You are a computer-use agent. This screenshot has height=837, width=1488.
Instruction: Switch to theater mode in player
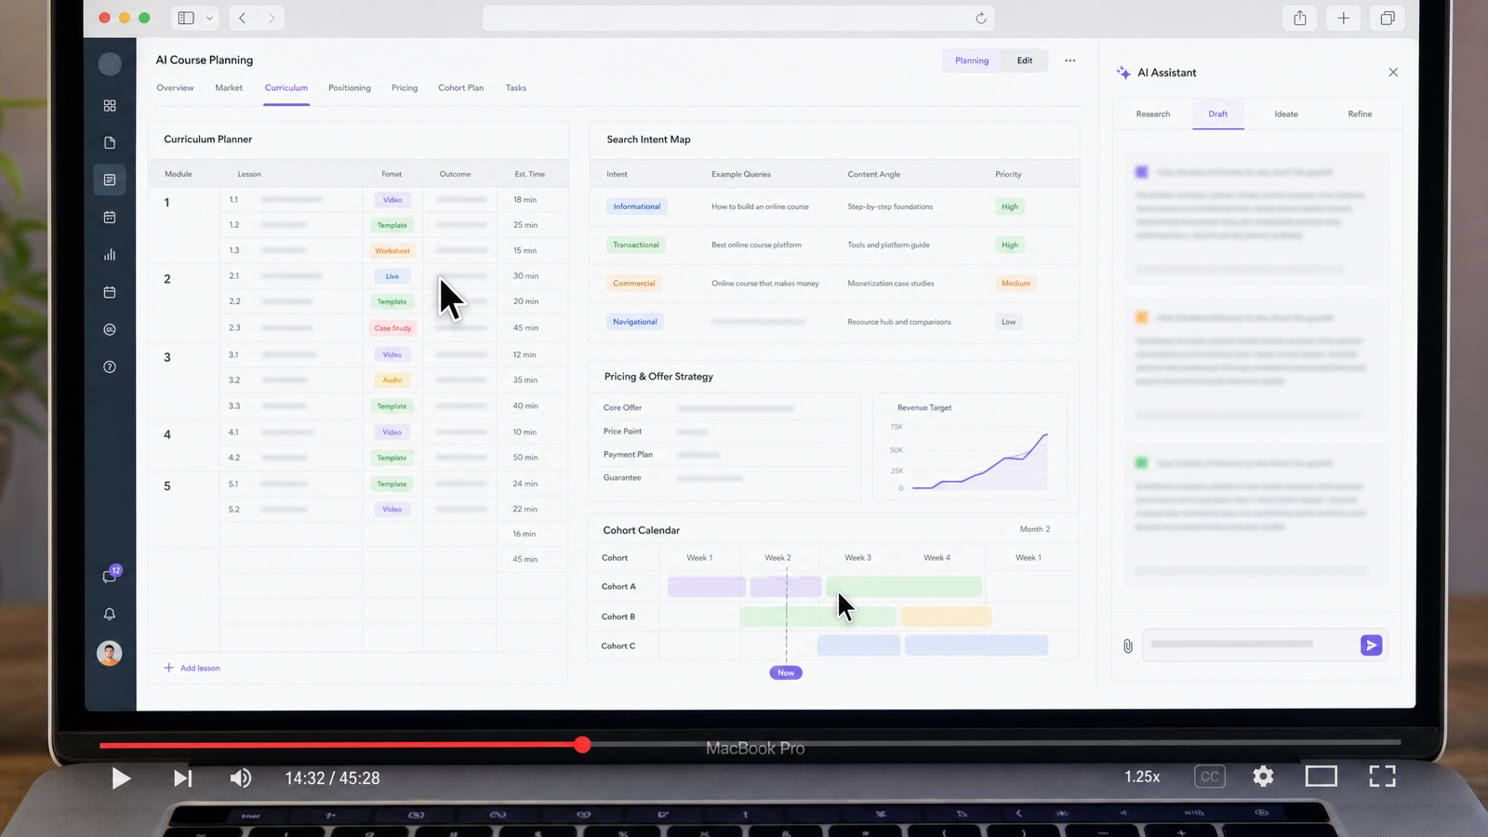(x=1322, y=777)
